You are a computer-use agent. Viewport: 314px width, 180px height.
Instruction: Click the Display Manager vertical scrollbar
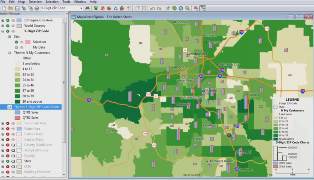click(64, 83)
